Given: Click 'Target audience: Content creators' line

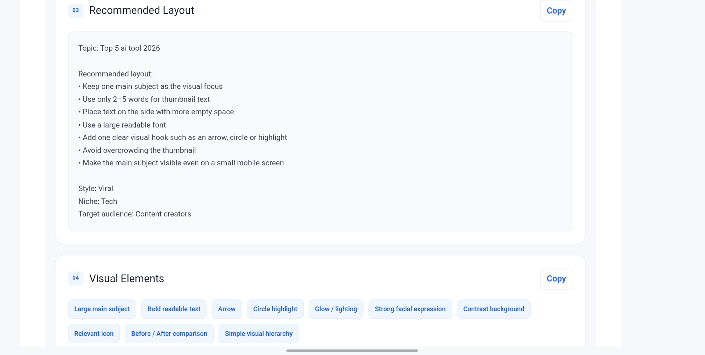Looking at the screenshot, I should [x=135, y=214].
